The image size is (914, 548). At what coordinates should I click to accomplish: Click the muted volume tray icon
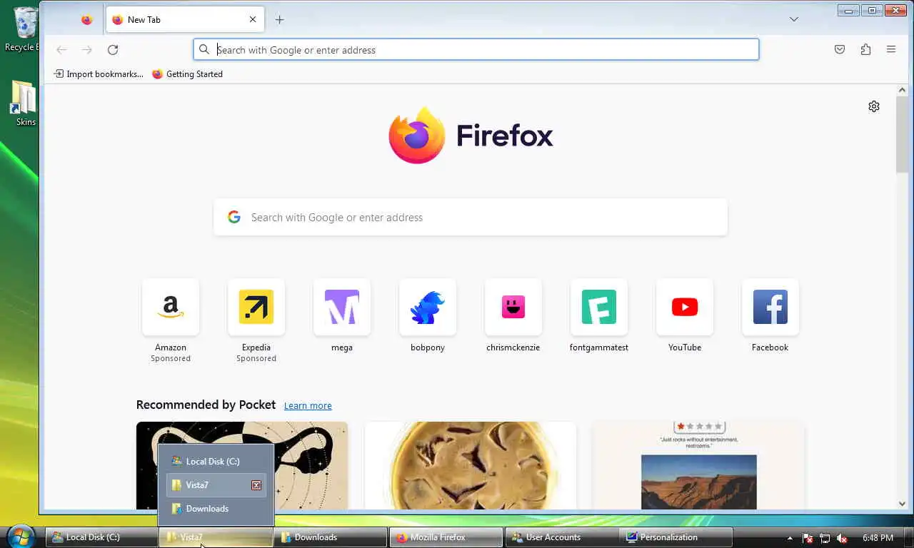coord(842,538)
